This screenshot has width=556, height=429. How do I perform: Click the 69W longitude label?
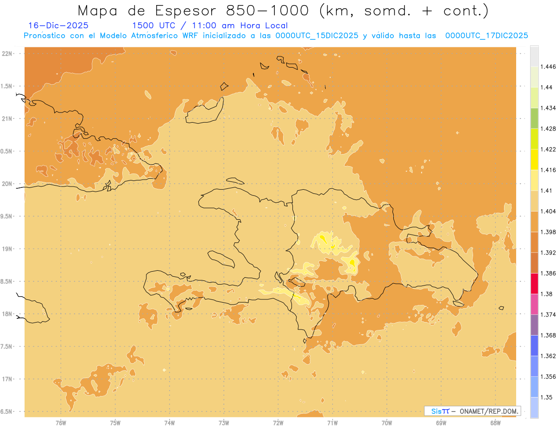[x=441, y=423]
